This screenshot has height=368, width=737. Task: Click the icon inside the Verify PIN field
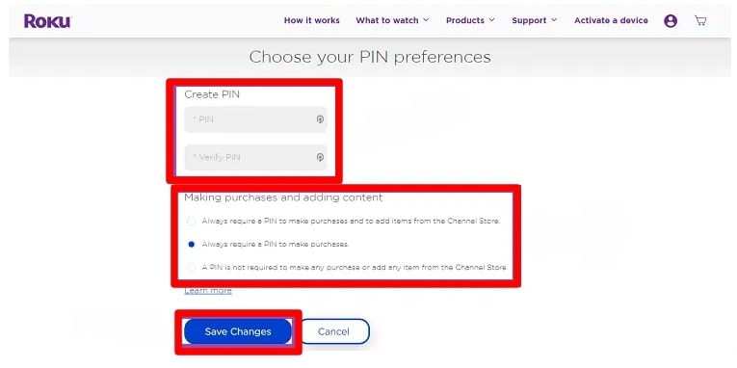click(x=320, y=157)
